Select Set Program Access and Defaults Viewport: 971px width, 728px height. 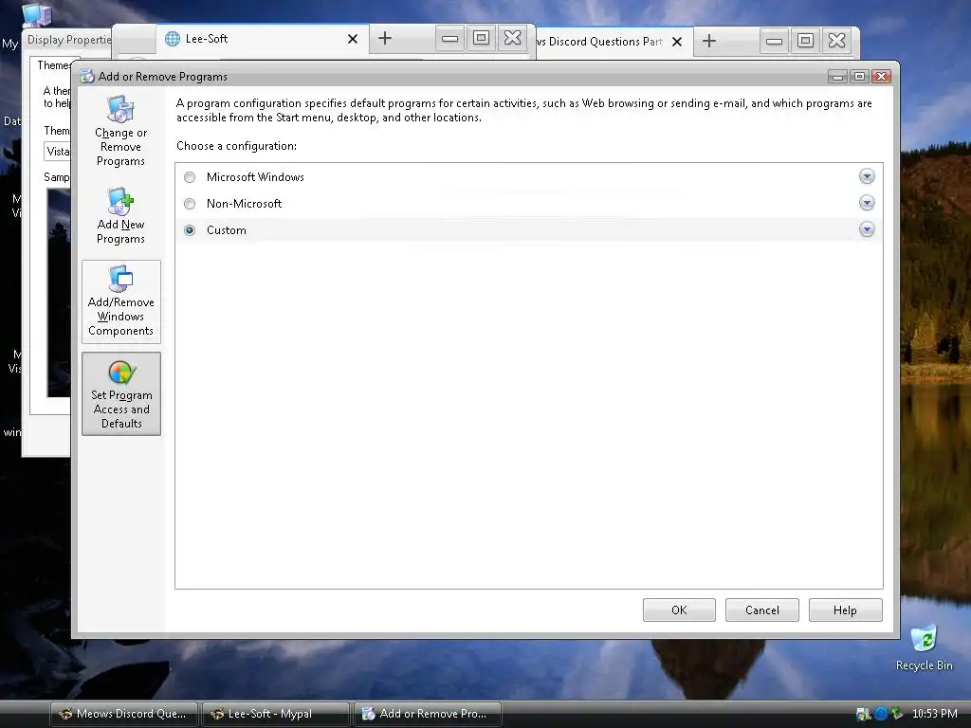[120, 393]
